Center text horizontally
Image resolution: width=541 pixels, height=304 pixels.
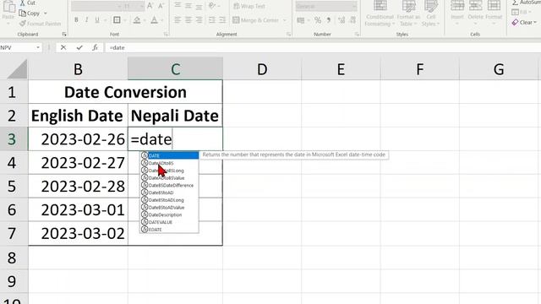(188, 20)
